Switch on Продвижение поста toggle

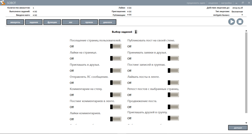pos(173,107)
